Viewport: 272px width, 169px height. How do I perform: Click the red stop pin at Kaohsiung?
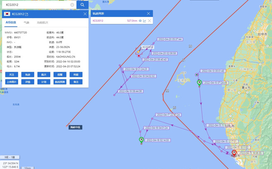[x=234, y=153]
